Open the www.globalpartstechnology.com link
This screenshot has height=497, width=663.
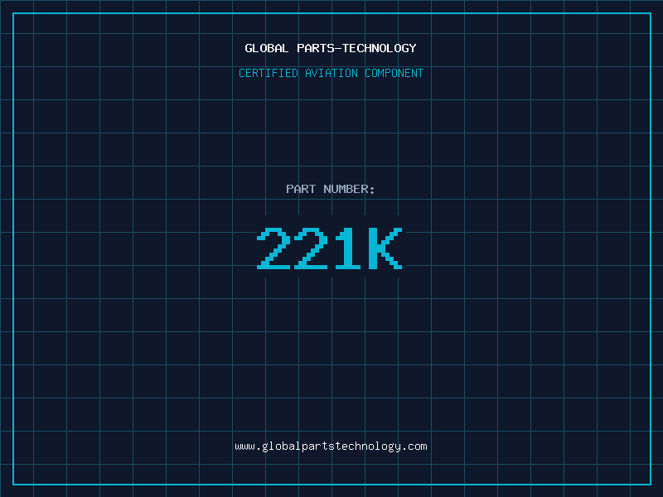[331, 446]
